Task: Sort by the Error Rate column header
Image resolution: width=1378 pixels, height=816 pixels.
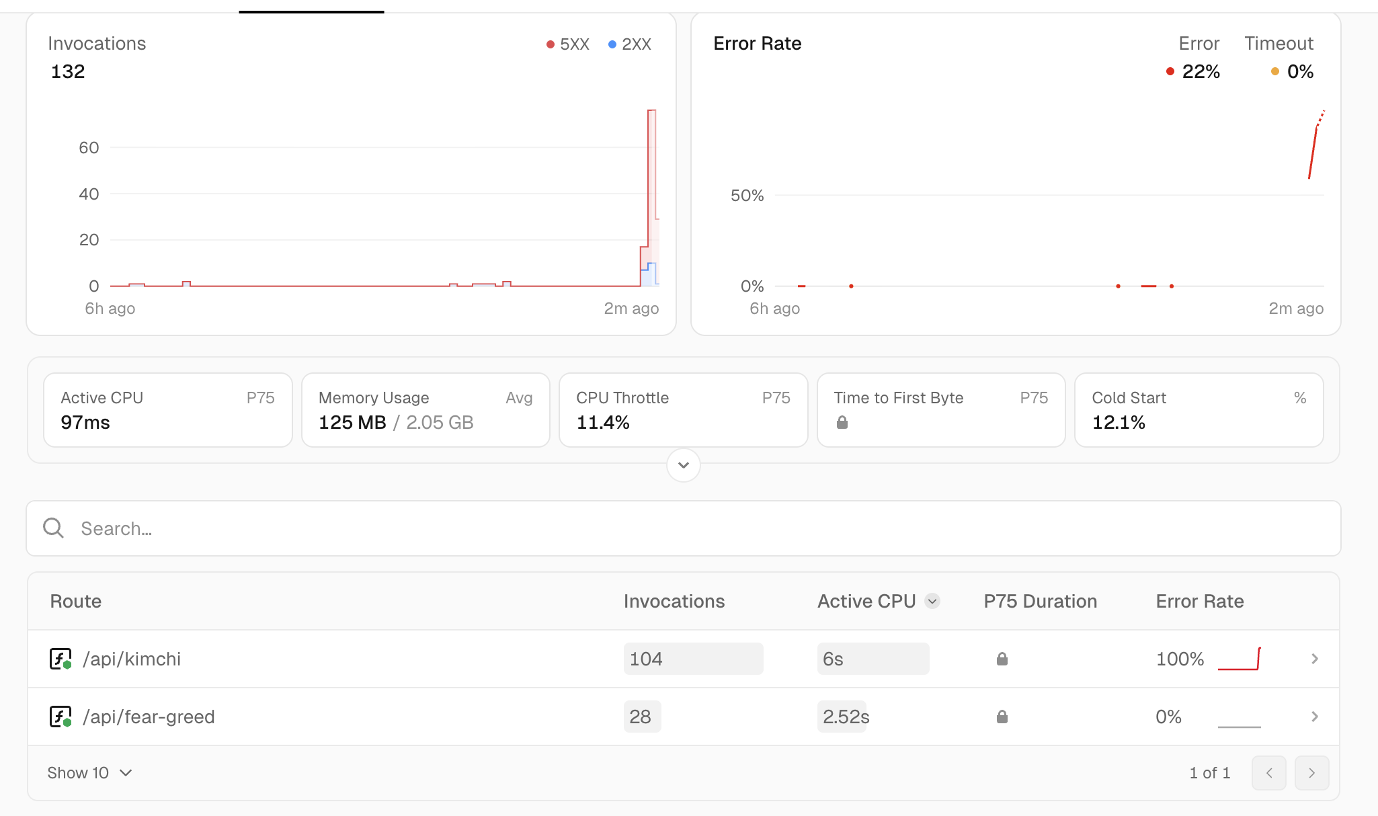Action: (x=1199, y=601)
